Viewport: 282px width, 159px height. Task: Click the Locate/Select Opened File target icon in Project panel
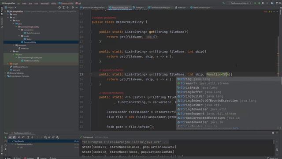point(59,8)
